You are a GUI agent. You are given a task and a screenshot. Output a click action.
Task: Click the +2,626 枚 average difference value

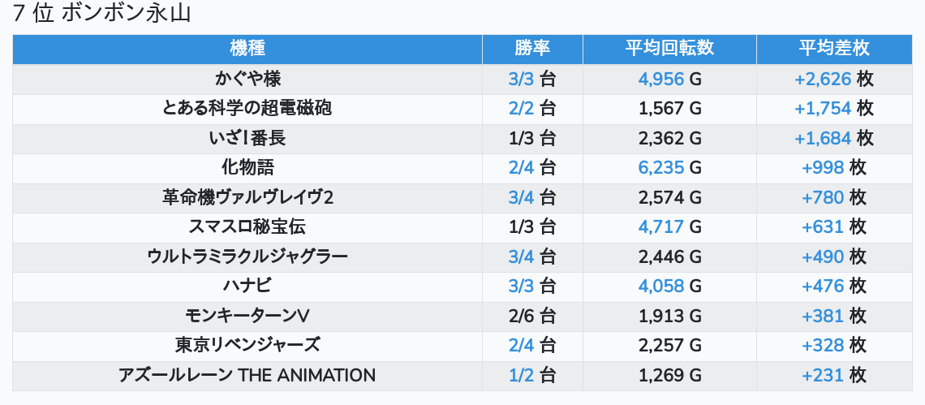point(834,79)
